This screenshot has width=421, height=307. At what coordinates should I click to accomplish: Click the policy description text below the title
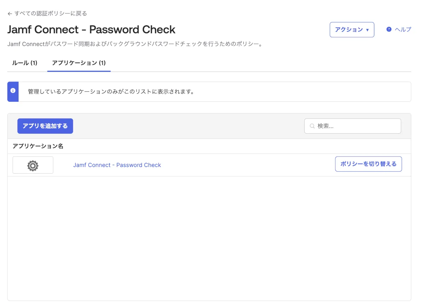click(135, 45)
